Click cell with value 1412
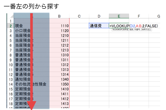This screenshot has height=110, width=166. (x=59, y=99)
